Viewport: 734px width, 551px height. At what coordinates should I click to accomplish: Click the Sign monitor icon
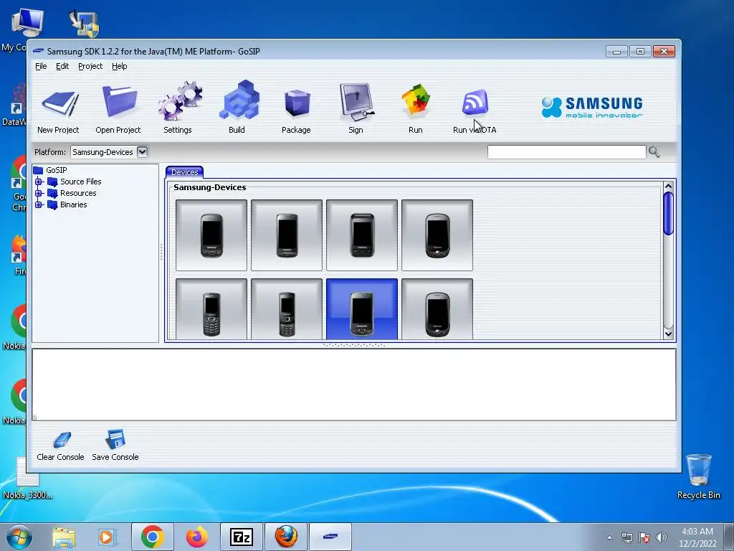(356, 102)
